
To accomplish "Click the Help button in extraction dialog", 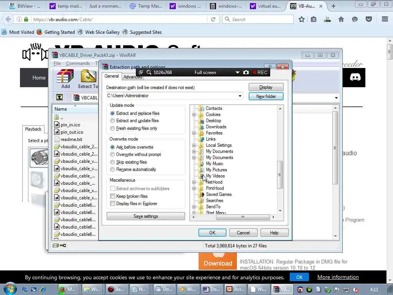I will 274,232.
